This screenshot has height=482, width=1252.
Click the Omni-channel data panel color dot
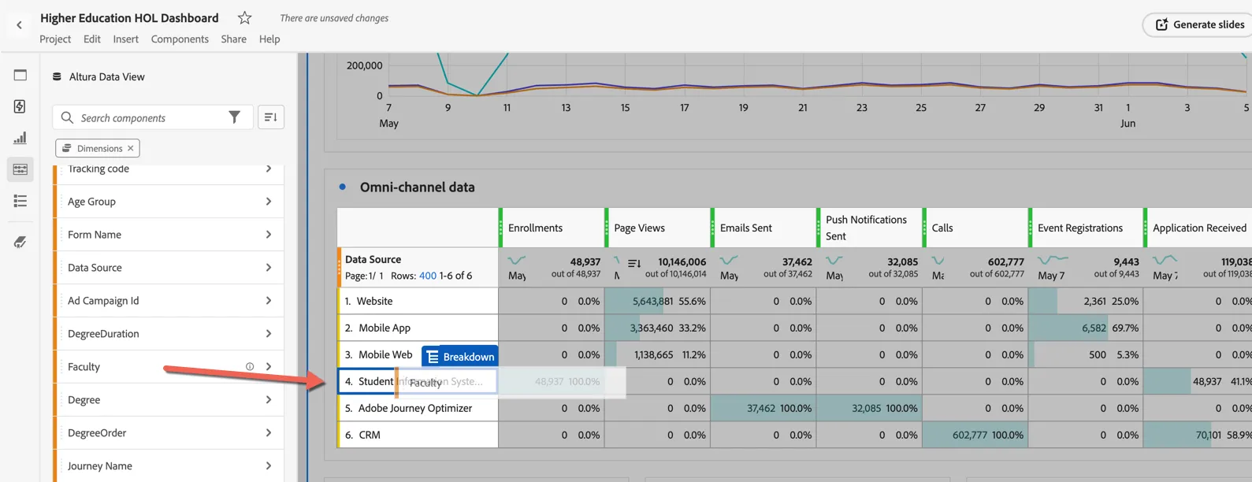[x=342, y=187]
